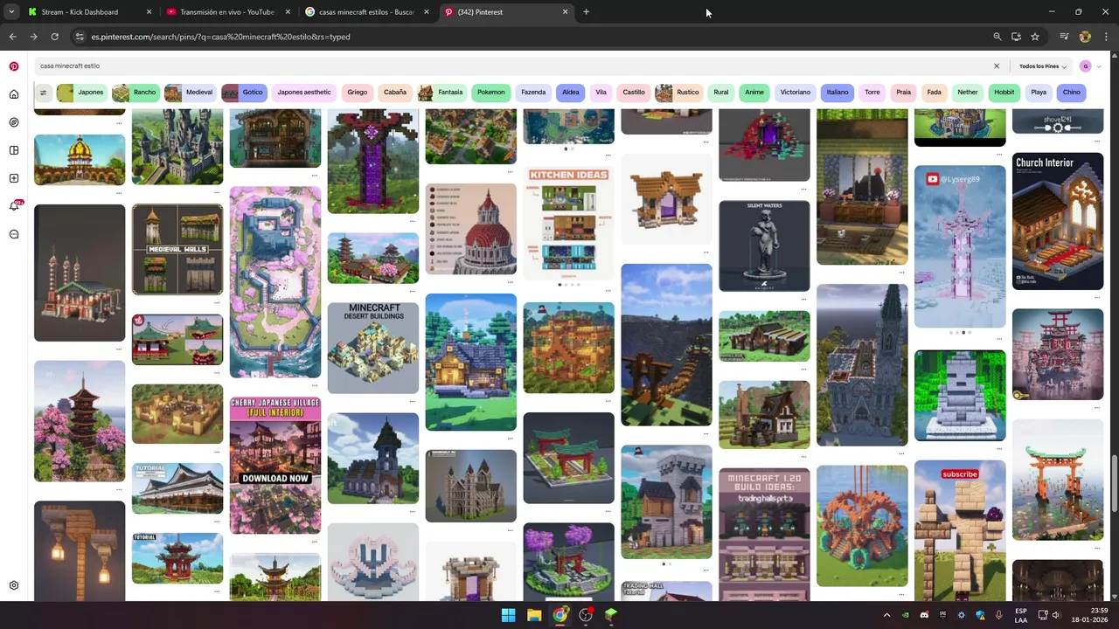1119x629 pixels.
Task: Open the Minecraft Desert Buildings pin
Action: tap(373, 348)
